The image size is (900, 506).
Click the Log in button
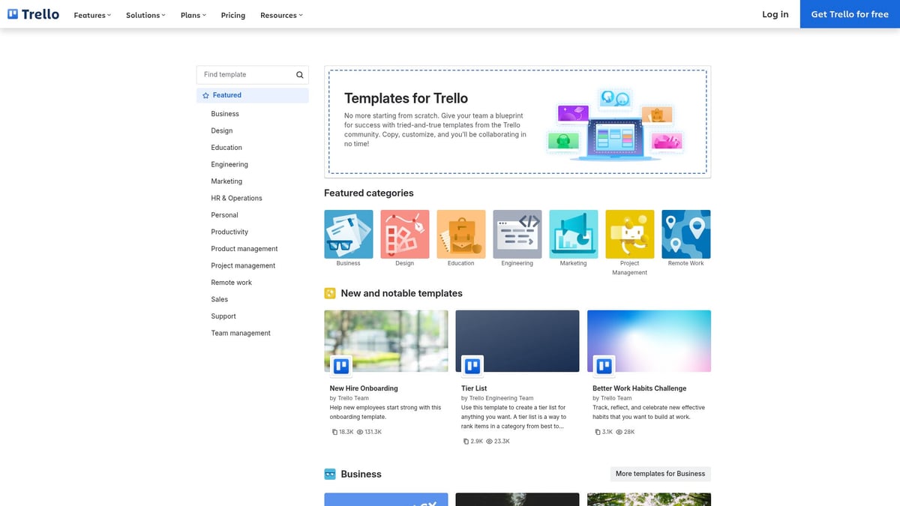(775, 14)
